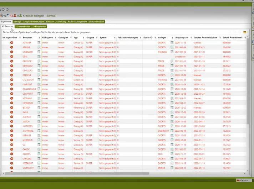Open details icon next to user DDIC

click(x=39, y=57)
